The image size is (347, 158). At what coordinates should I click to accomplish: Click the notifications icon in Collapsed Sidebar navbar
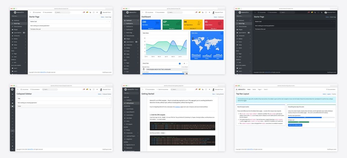[87, 89]
